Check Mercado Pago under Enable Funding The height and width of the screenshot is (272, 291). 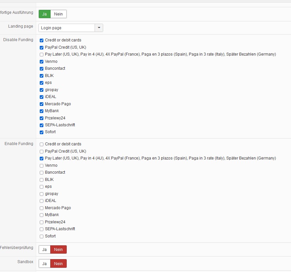pos(42,208)
